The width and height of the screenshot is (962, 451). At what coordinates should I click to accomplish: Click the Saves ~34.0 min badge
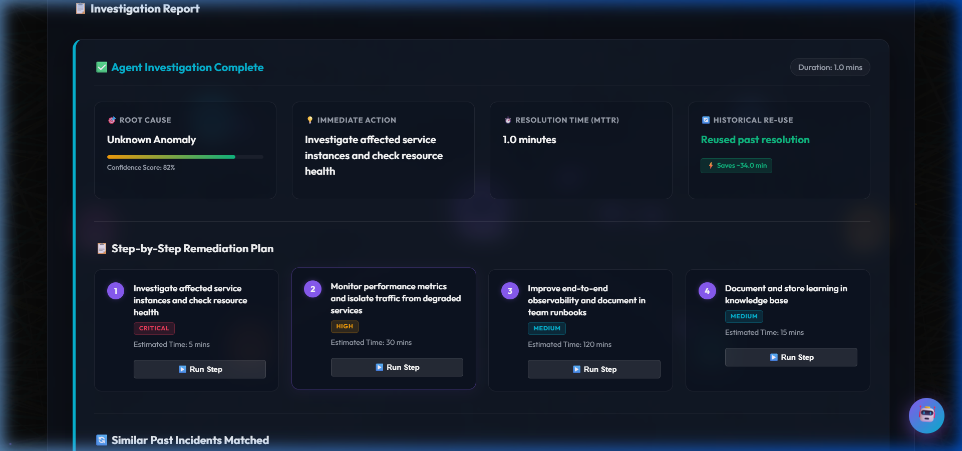736,166
